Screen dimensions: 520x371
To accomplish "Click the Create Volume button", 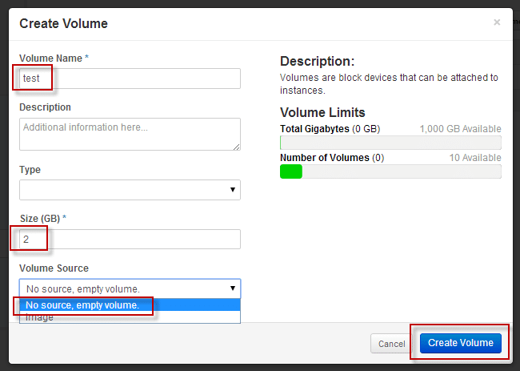I will (460, 344).
